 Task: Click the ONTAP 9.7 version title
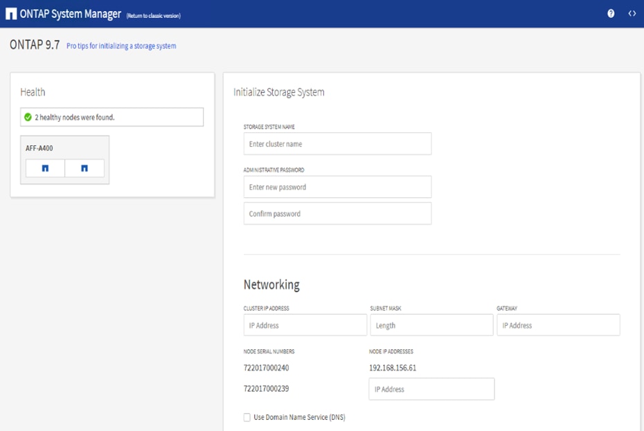click(35, 45)
